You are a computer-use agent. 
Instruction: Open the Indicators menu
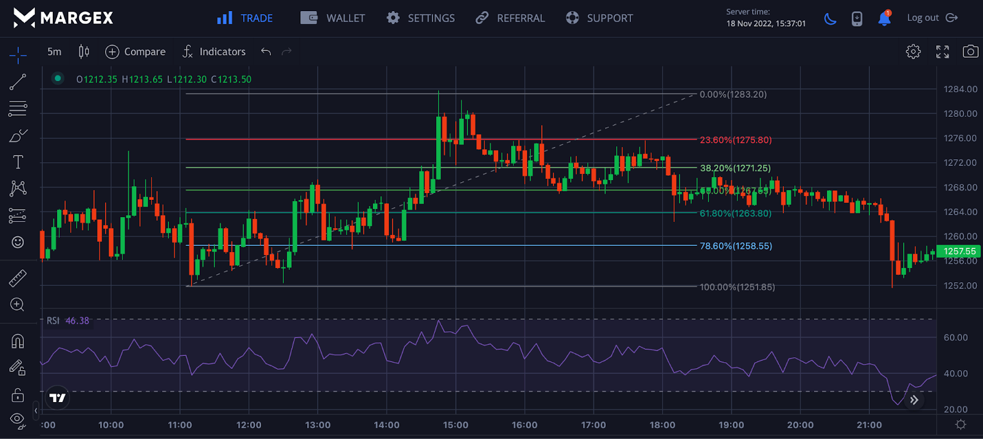pyautogui.click(x=214, y=52)
